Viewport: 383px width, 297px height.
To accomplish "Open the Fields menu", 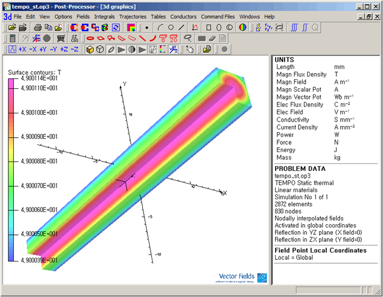I will 83,17.
